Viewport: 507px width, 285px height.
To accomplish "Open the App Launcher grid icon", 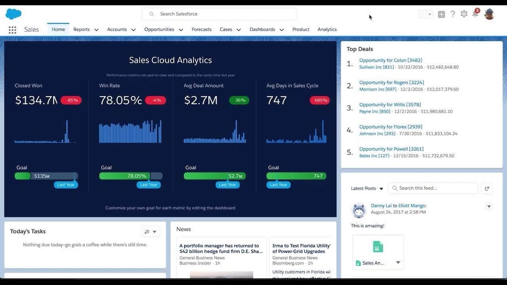I will 12,30.
